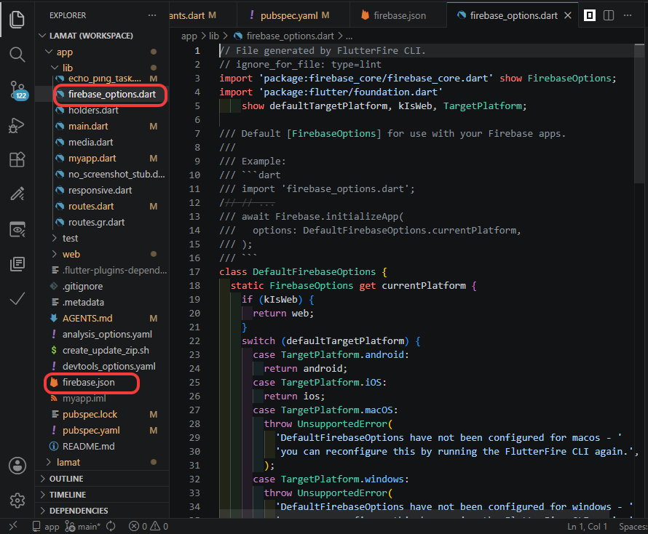Open problems panel showing 0 errors and 0 warnings
Image resolution: width=648 pixels, height=534 pixels.
pos(149,526)
